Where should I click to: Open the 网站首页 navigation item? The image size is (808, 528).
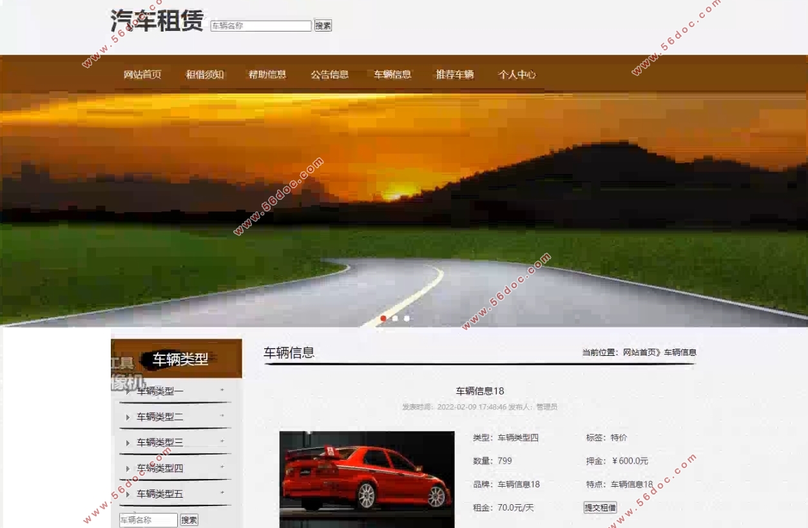(142, 75)
